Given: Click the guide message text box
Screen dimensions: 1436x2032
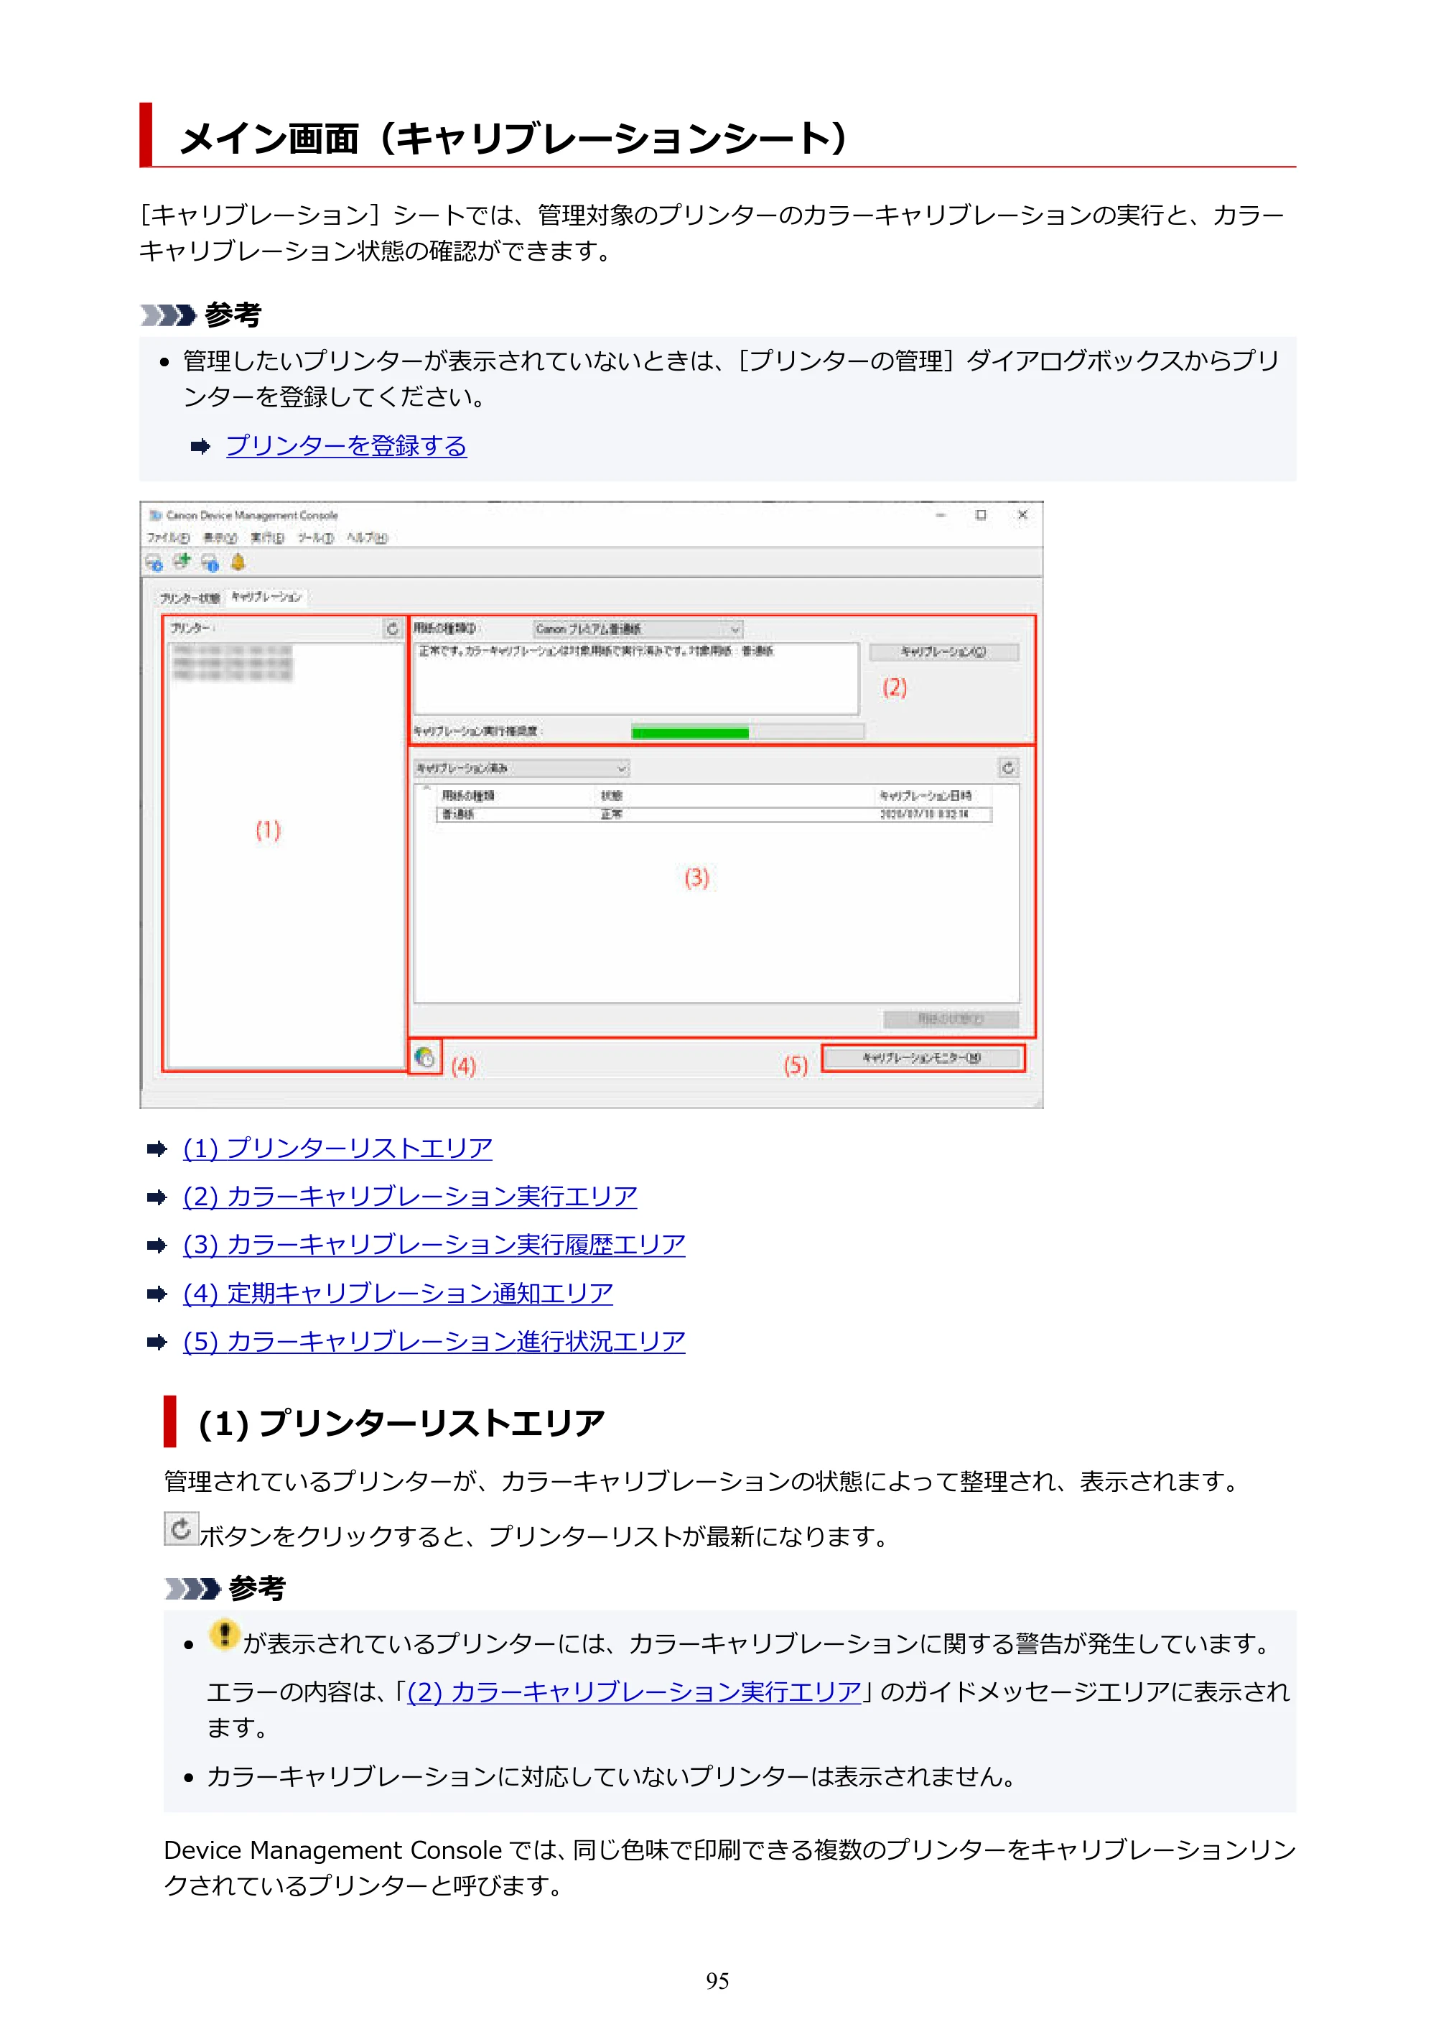Looking at the screenshot, I should pyautogui.click(x=636, y=678).
